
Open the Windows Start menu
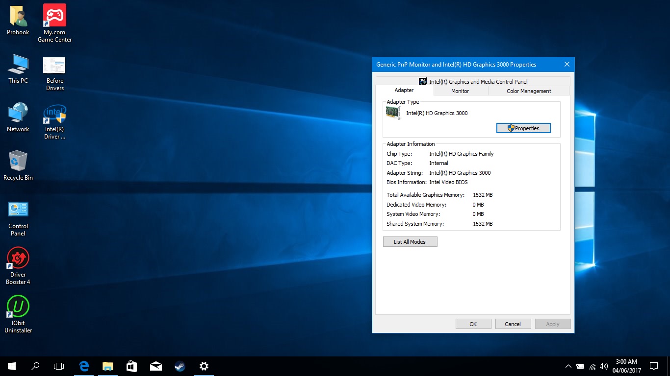[12, 366]
